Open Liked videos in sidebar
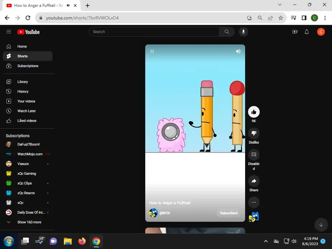Viewport: 332px width, 249px height. pyautogui.click(x=28, y=121)
